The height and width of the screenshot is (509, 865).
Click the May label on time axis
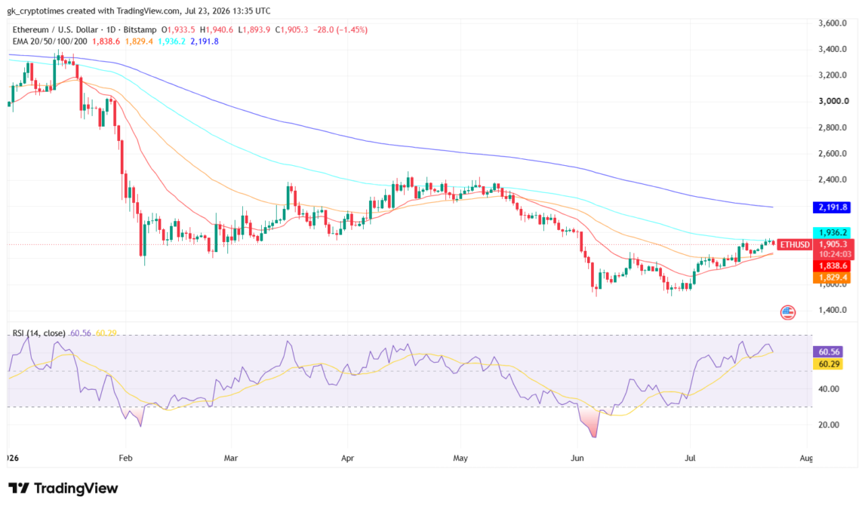tap(460, 458)
